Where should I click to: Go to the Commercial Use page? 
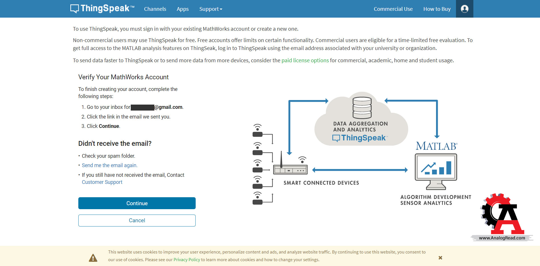click(x=393, y=9)
